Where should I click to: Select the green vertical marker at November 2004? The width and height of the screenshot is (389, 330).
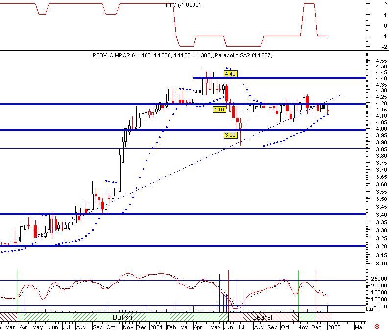click(x=298, y=291)
